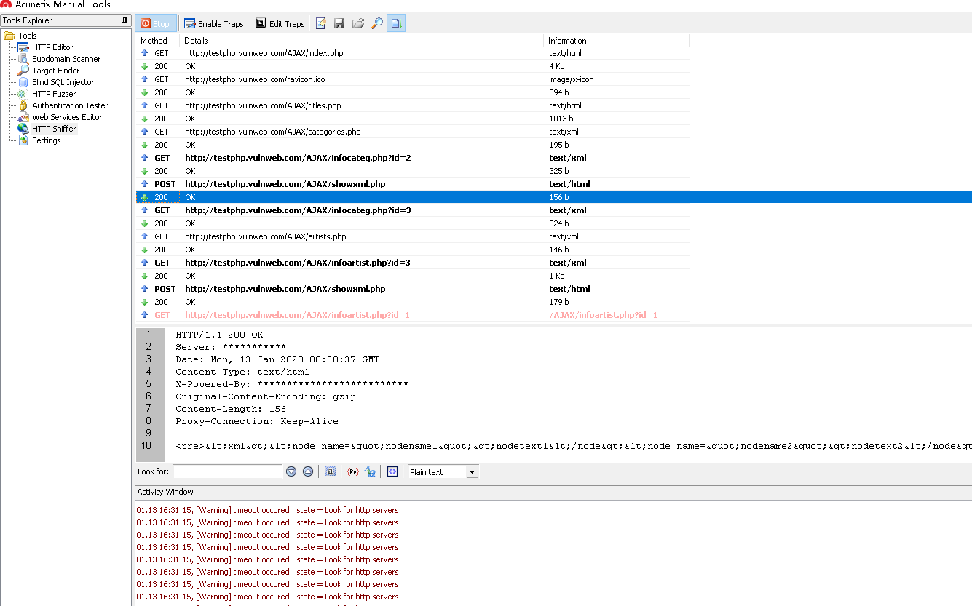Click the HTTP Editor tree icon
Image resolution: width=972 pixels, height=606 pixels.
tap(24, 47)
